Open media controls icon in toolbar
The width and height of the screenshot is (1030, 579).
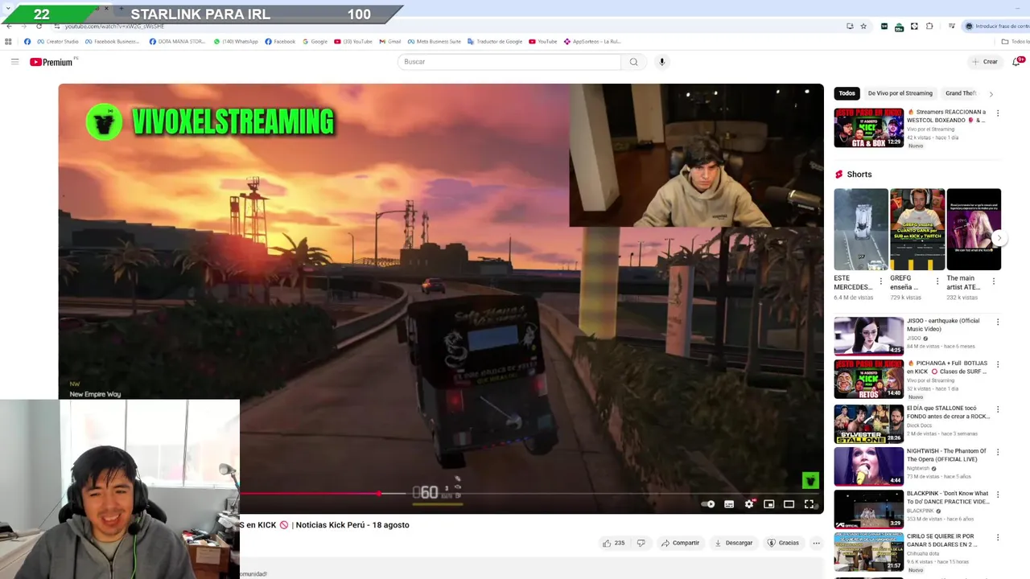[951, 26]
